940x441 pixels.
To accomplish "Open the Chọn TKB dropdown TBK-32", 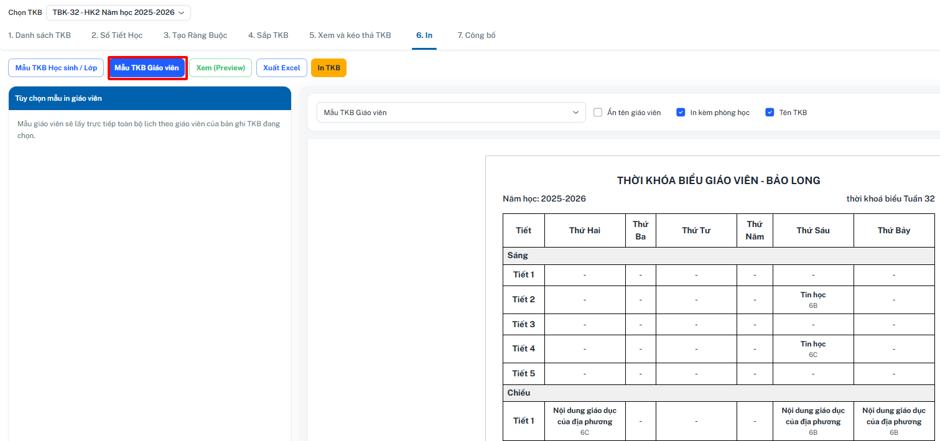I will point(118,12).
